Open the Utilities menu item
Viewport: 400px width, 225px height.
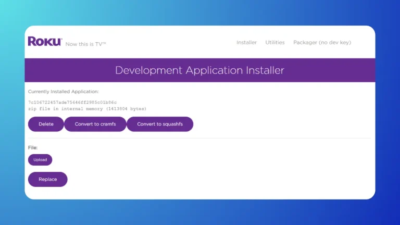click(x=275, y=43)
